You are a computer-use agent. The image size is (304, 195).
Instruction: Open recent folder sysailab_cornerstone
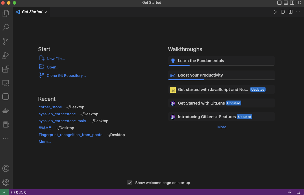[x=57, y=114]
